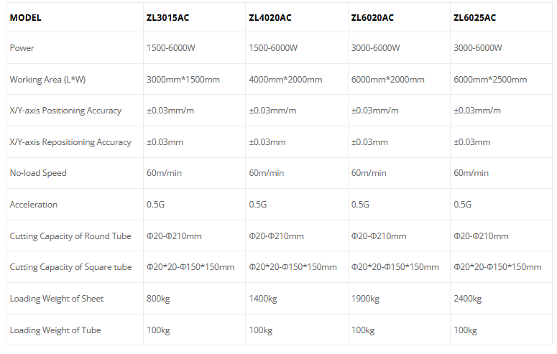Viewport: 557px width, 354px height.
Task: Select the ZL4020AC model header
Action: (270, 17)
